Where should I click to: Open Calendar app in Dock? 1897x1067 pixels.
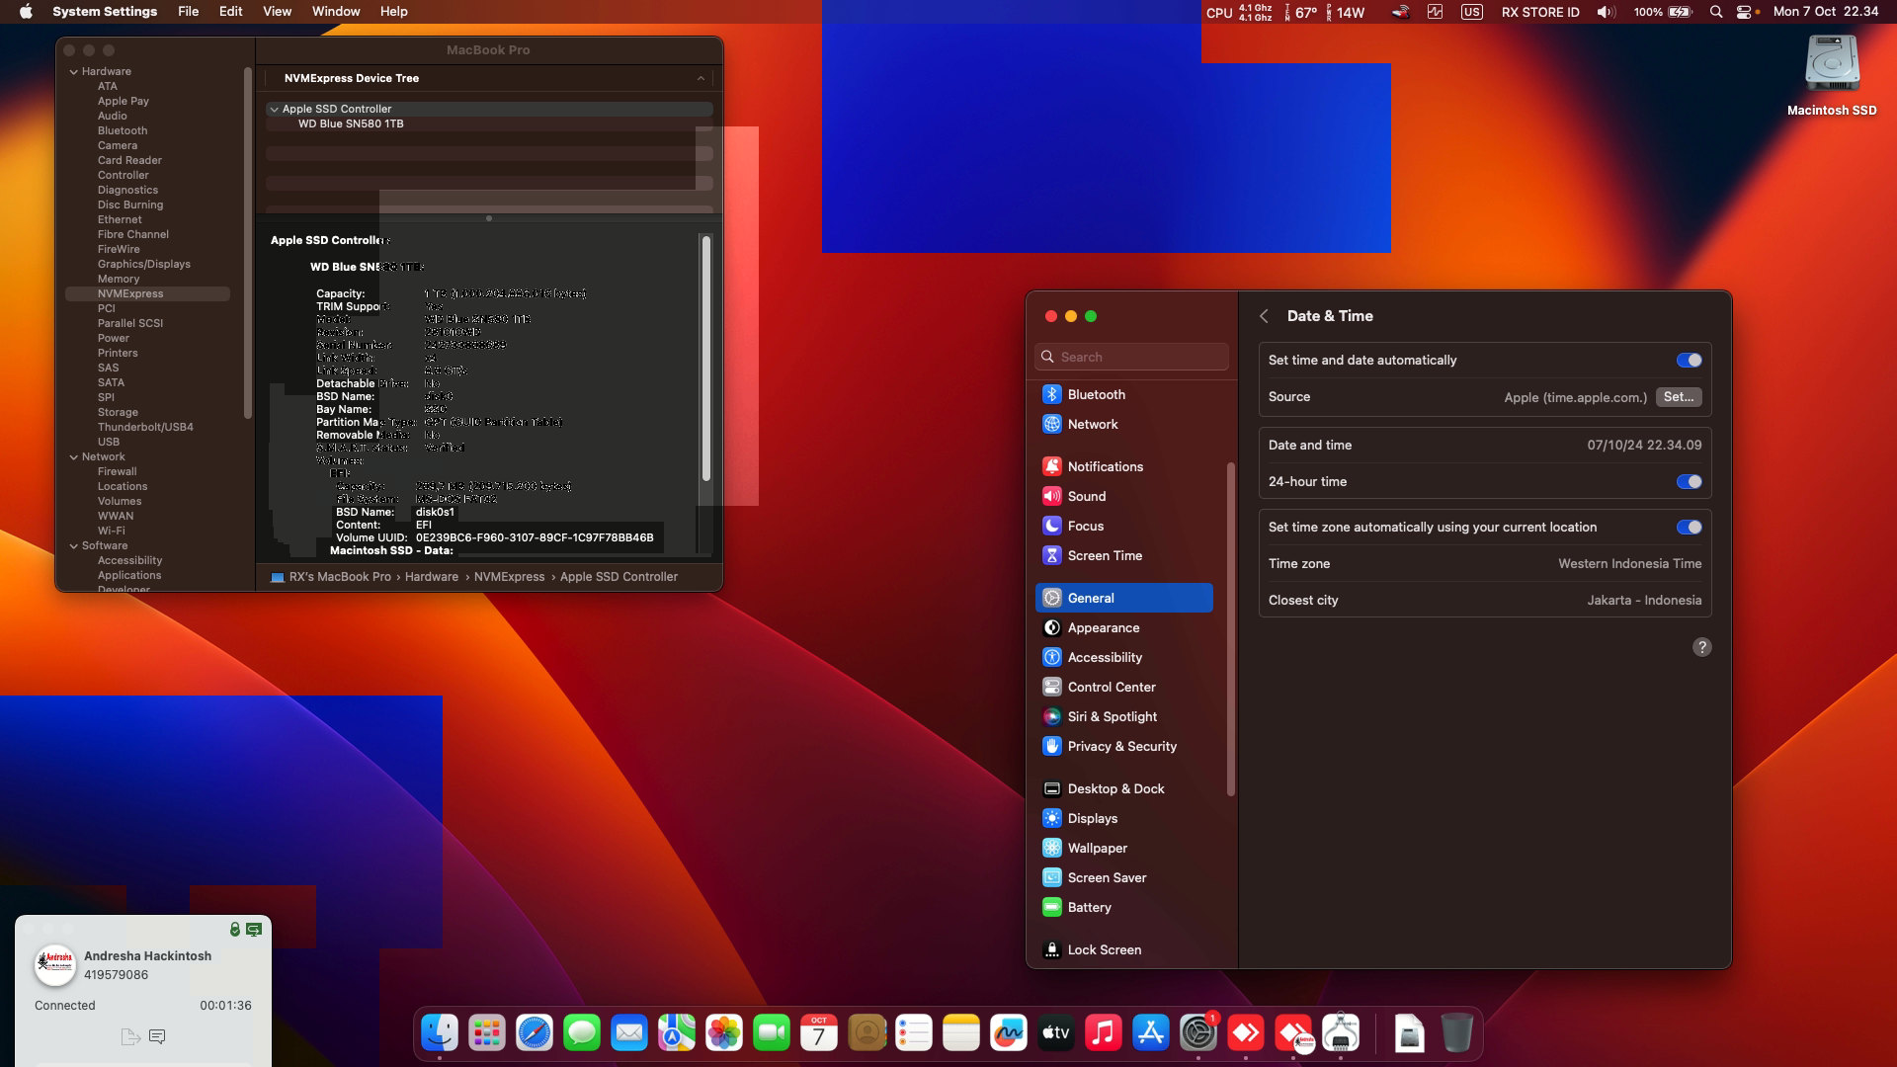pyautogui.click(x=819, y=1033)
